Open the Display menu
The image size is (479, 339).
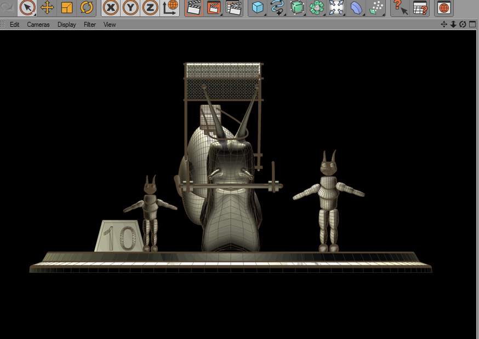67,25
